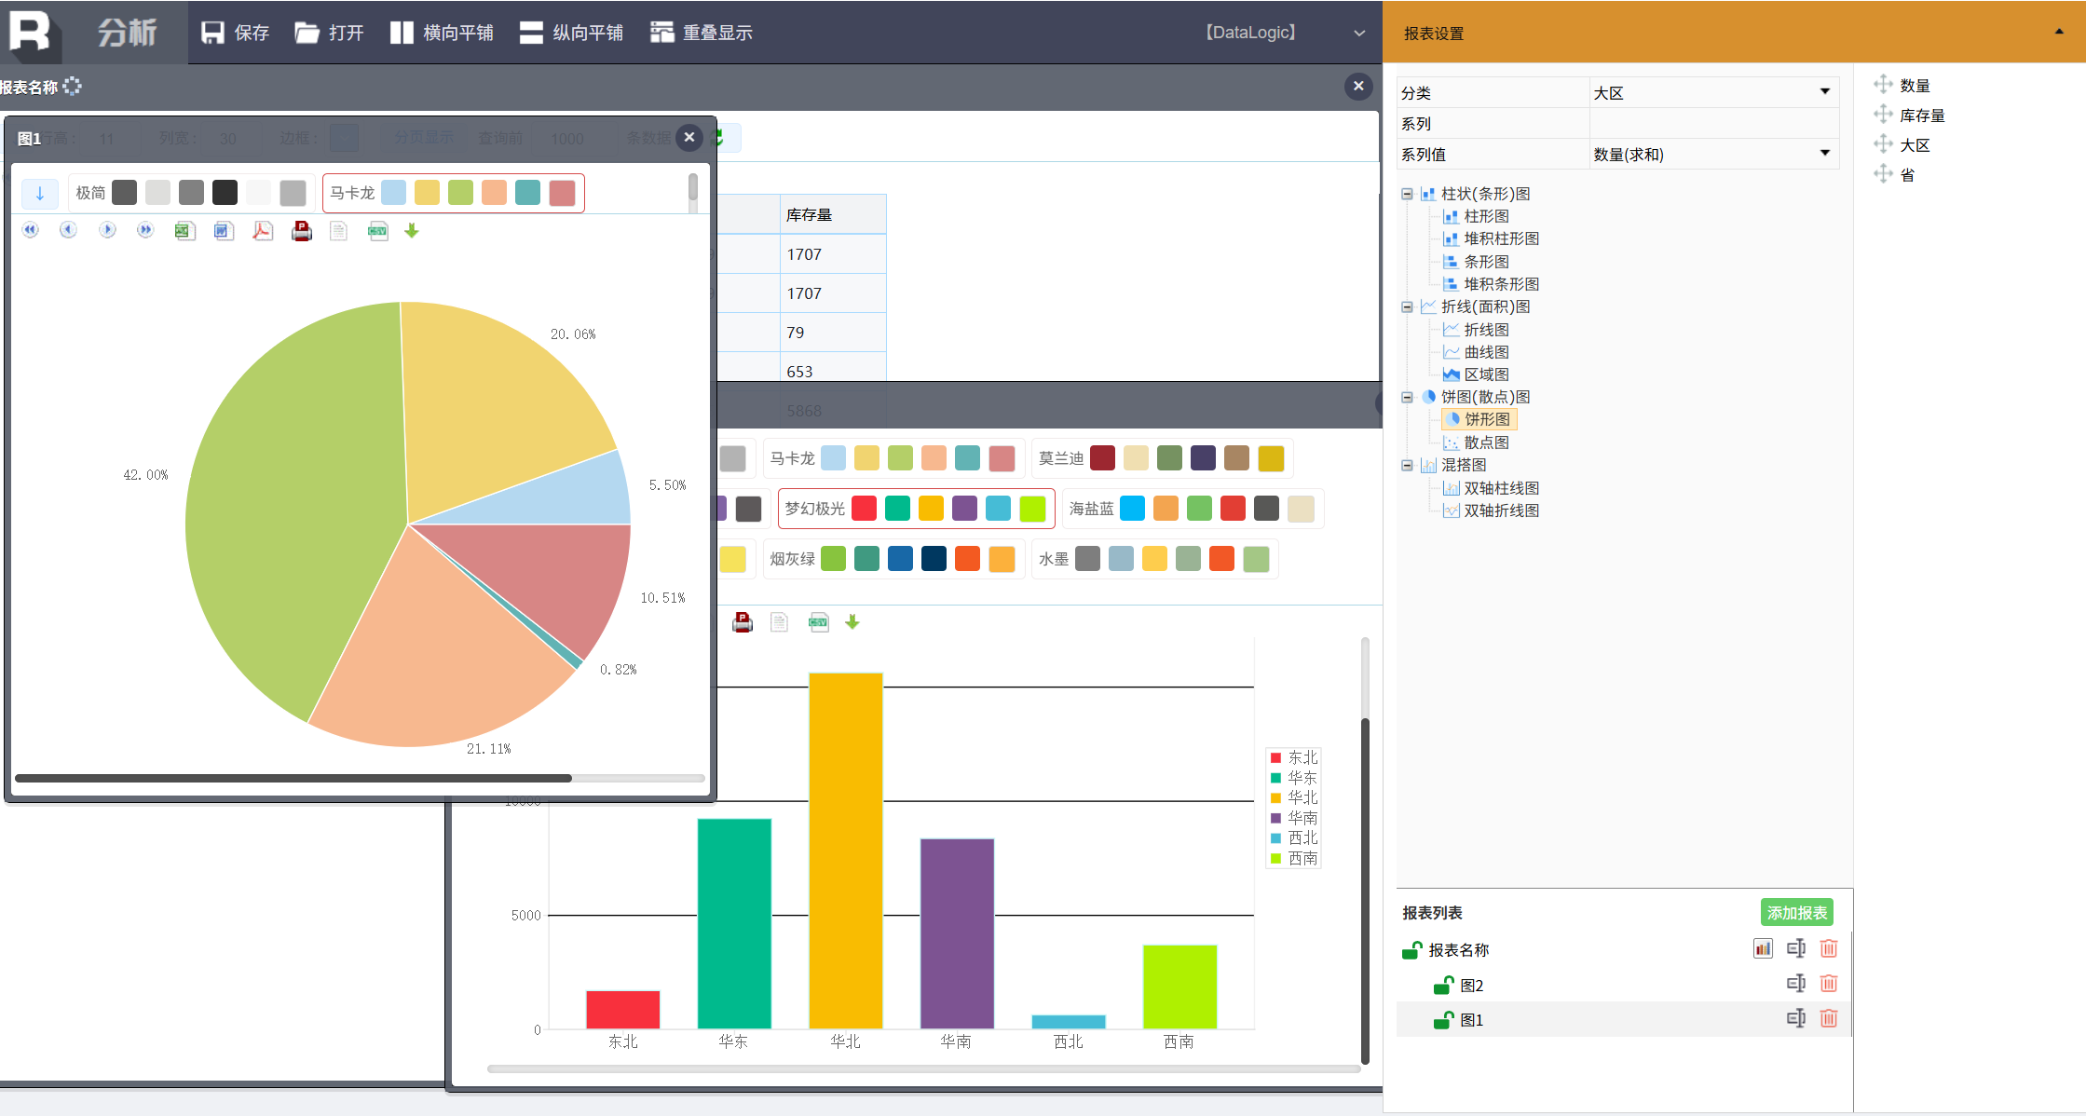Toggle lock icon for 图1
Viewport: 2086px width, 1116px height.
1443,1020
